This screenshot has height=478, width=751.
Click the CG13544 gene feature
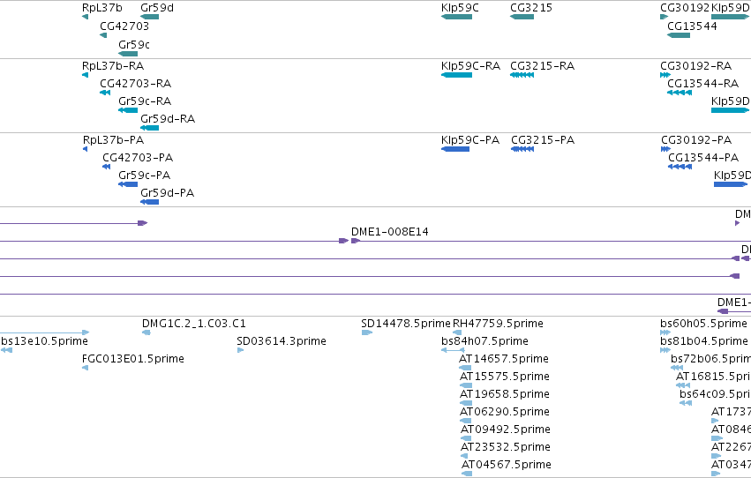[x=679, y=35]
